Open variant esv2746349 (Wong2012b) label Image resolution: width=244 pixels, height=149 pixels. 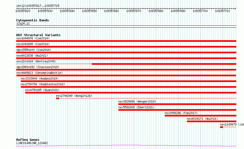click(x=74, y=96)
